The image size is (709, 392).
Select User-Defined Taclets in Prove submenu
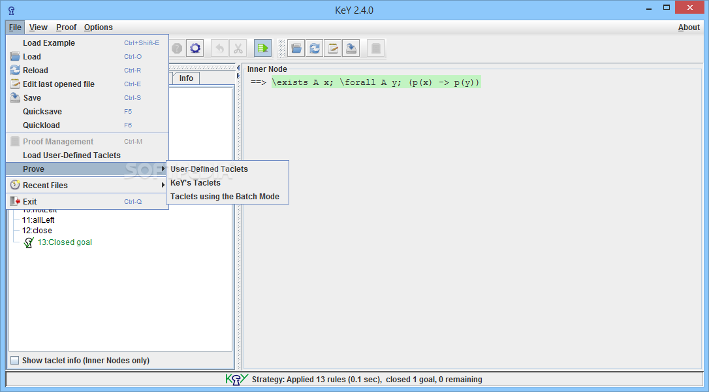[x=227, y=169]
